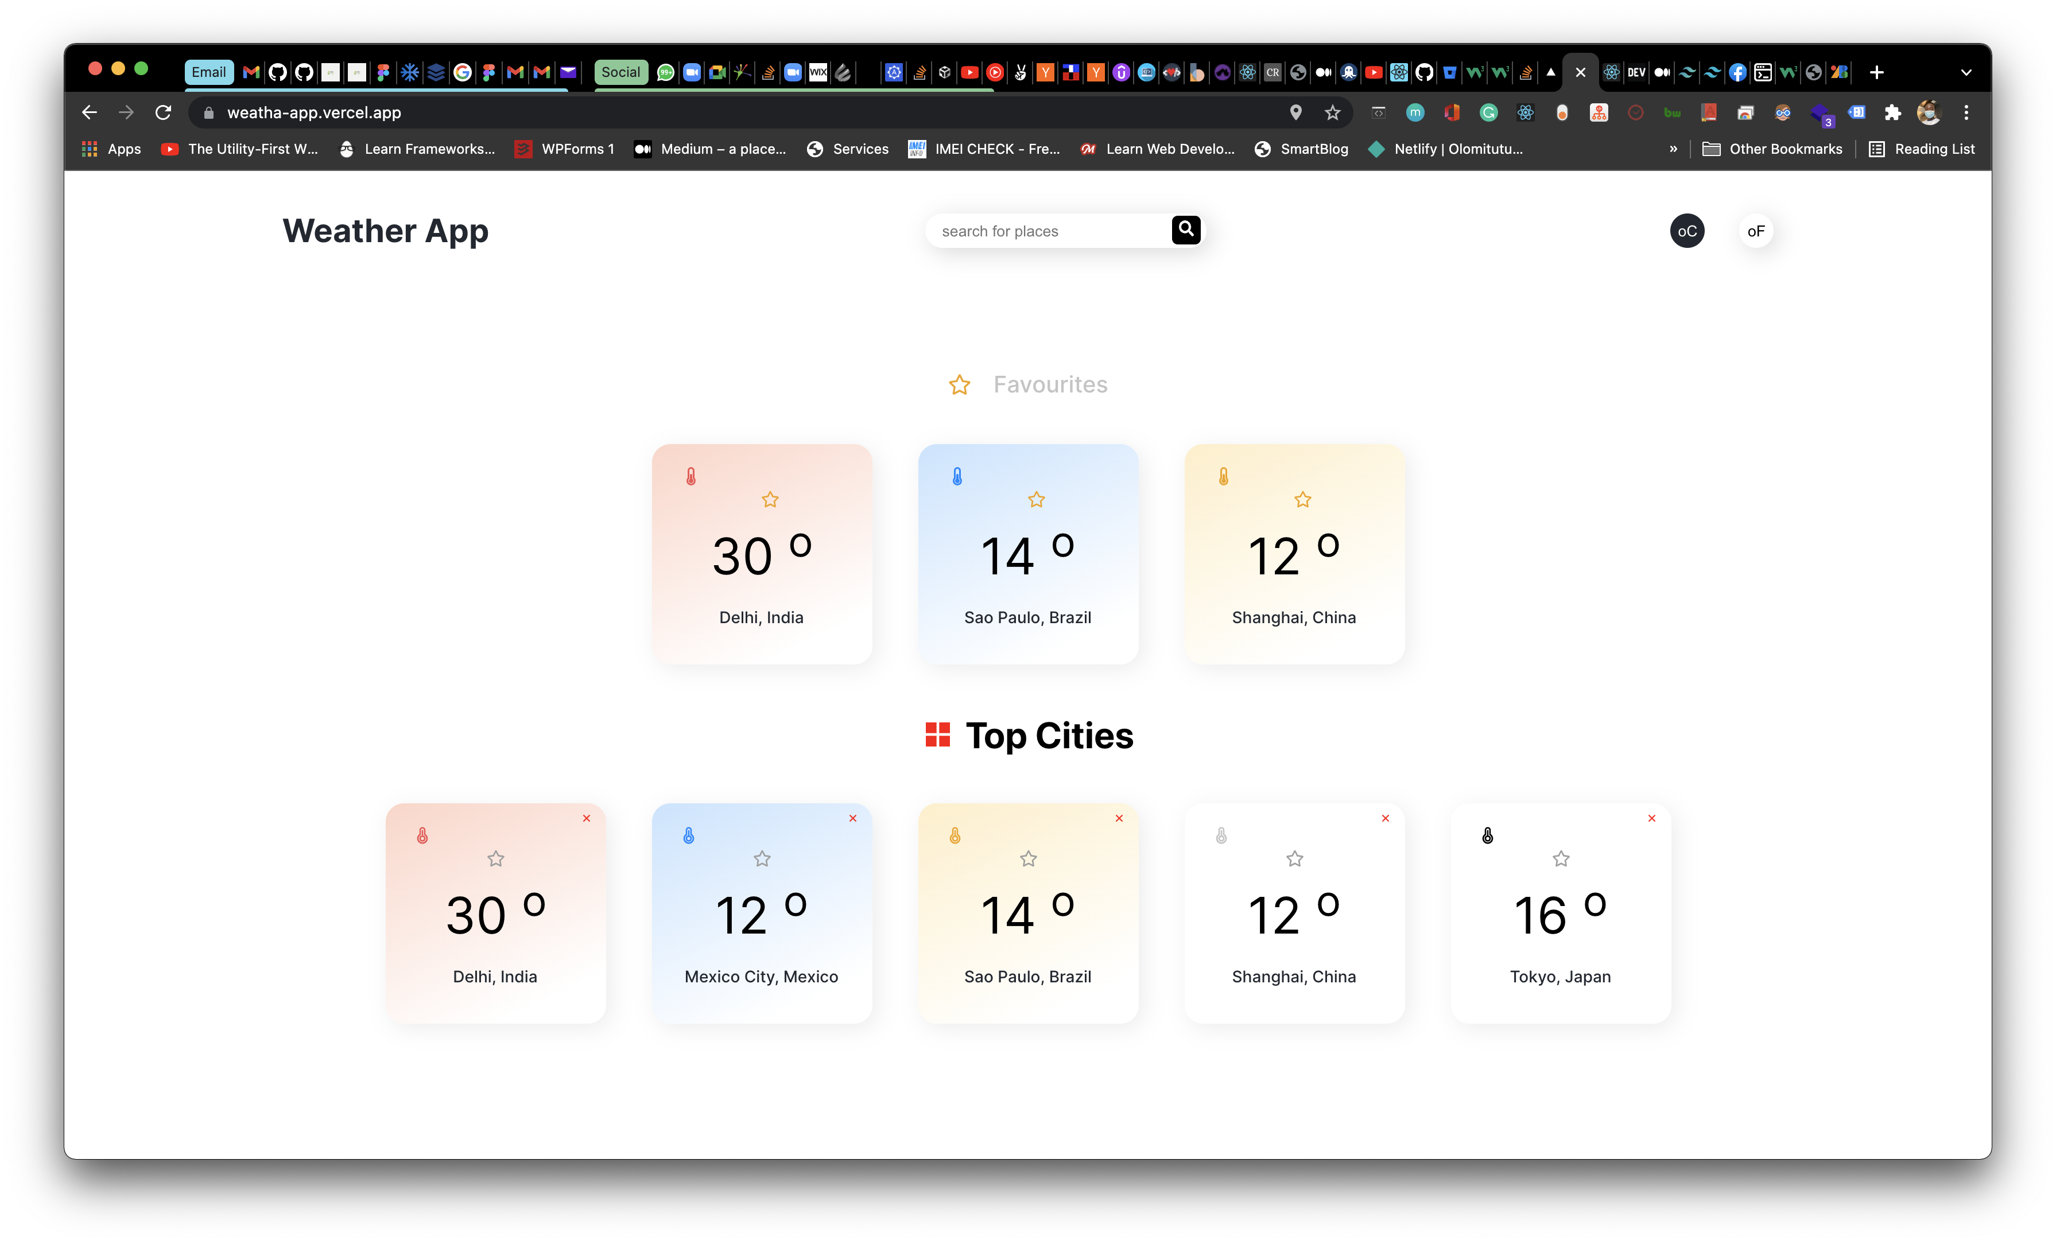Open a new tab with the plus button
The width and height of the screenshot is (2056, 1244).
pyautogui.click(x=1876, y=73)
